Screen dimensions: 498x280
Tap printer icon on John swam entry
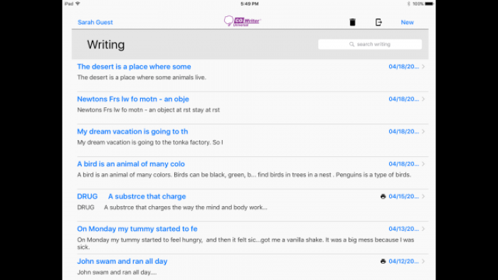383,262
